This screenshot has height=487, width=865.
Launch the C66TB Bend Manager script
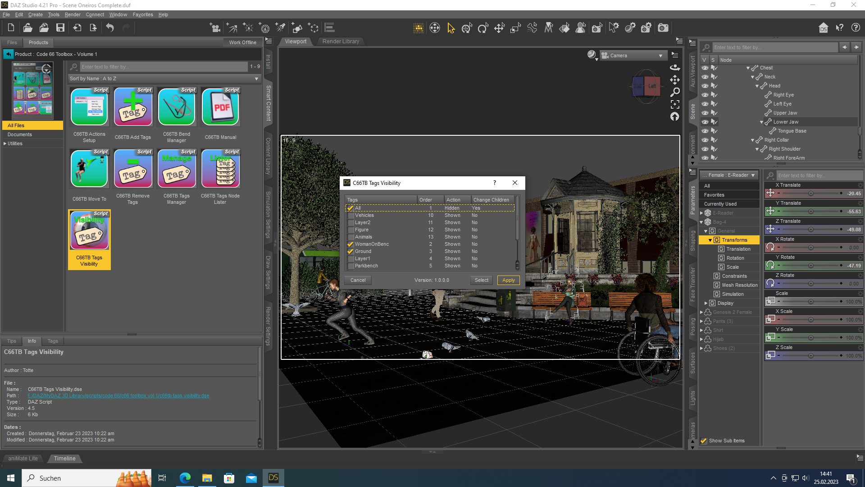(x=177, y=107)
